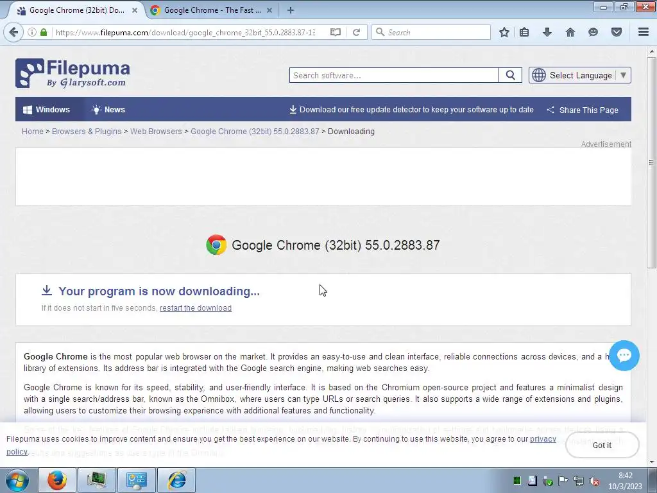The width and height of the screenshot is (657, 493).
Task: Click the Chrome logo beside the title
Action: [216, 245]
